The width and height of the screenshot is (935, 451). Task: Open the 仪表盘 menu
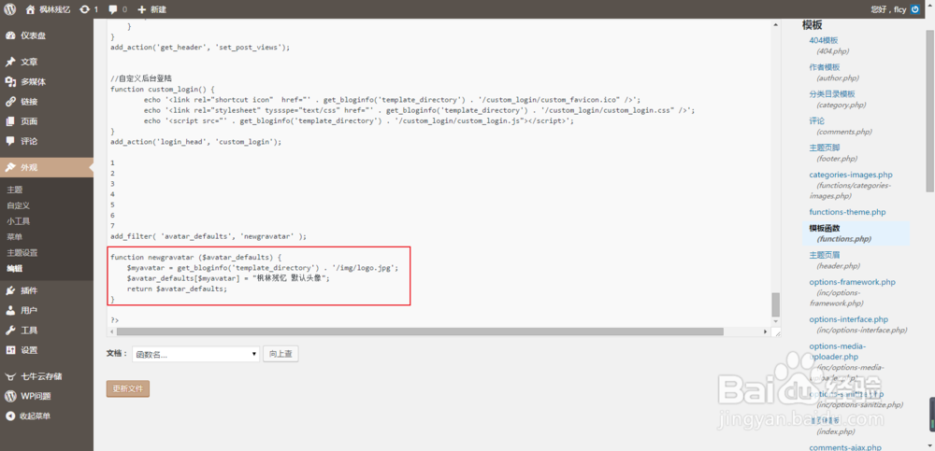[x=47, y=35]
